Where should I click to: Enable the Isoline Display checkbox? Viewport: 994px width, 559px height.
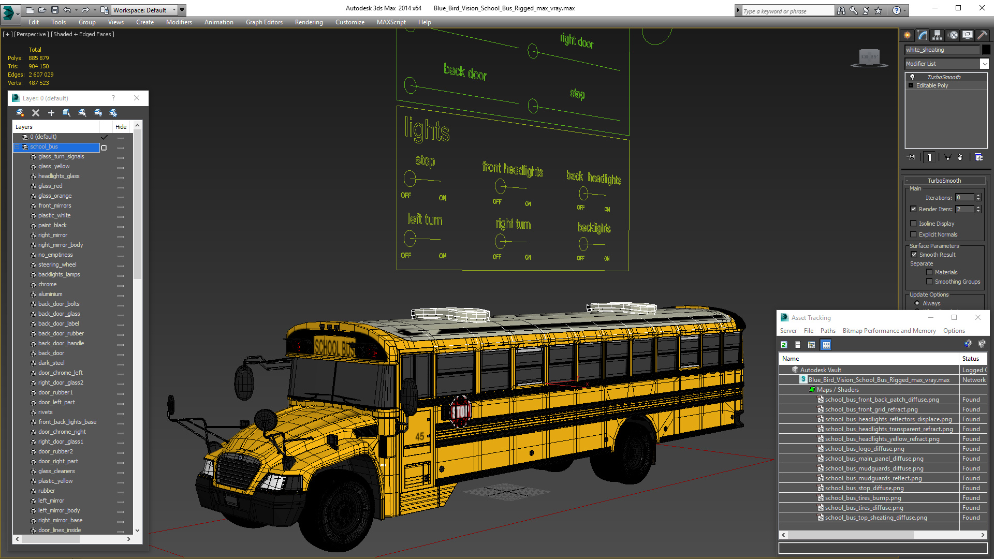coord(914,224)
